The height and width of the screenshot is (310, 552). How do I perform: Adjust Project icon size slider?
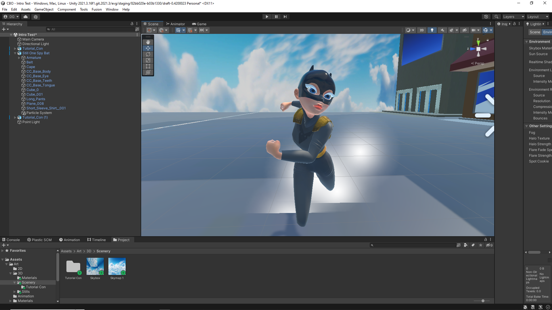(x=483, y=301)
